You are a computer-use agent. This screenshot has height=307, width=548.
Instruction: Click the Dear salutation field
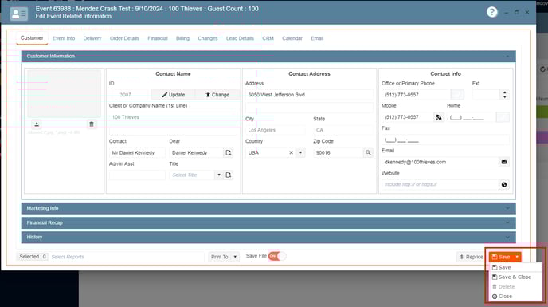click(x=197, y=152)
